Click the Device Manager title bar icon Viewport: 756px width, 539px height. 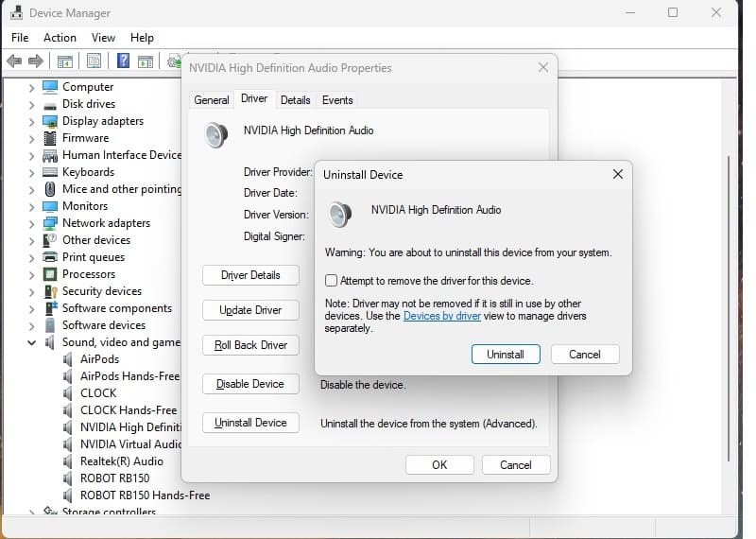[17, 12]
